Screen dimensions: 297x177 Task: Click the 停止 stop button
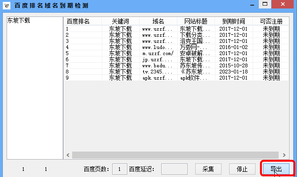[x=242, y=169]
